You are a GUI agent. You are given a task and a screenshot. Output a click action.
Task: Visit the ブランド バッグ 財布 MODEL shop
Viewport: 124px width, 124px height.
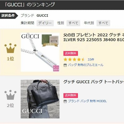[87, 101]
